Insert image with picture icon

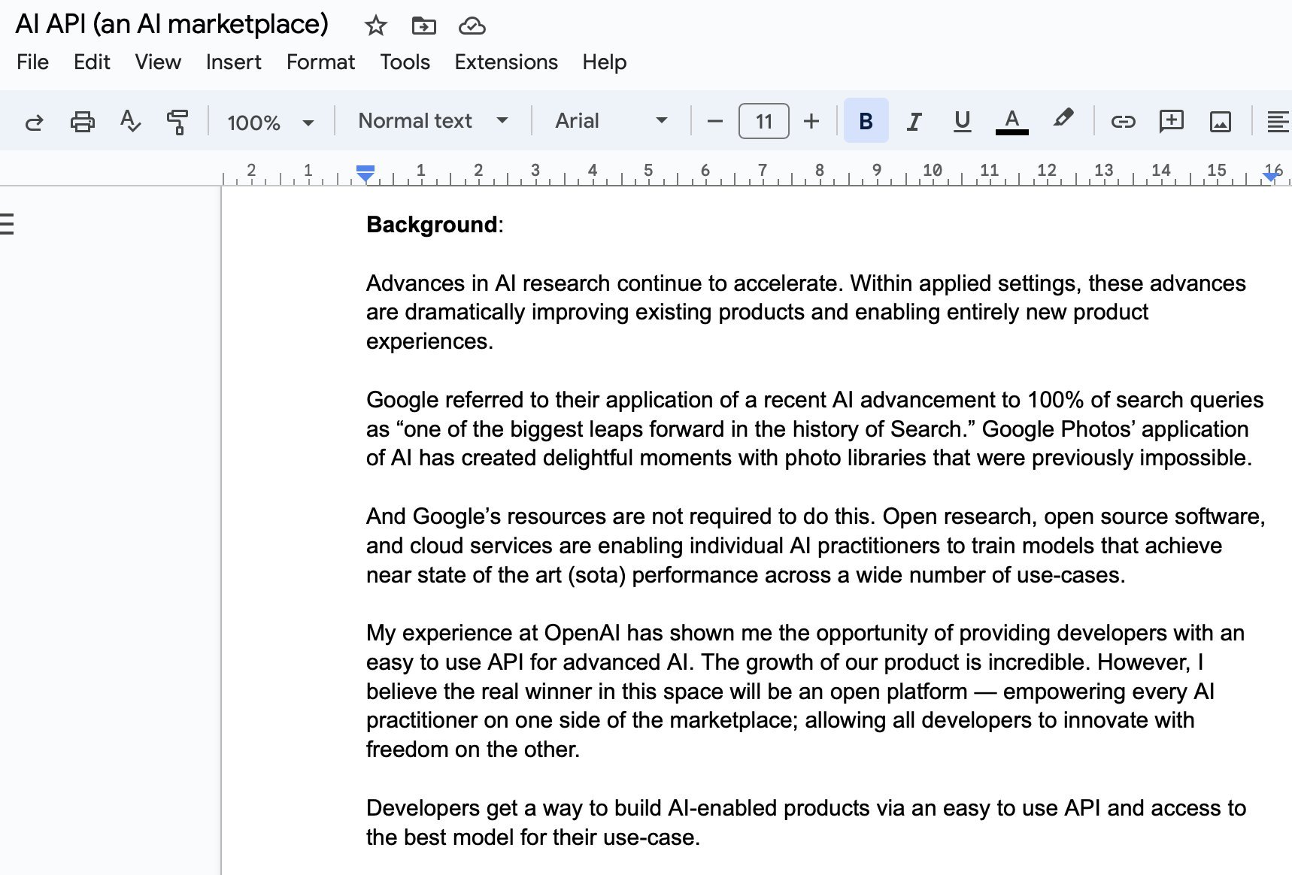(x=1220, y=121)
